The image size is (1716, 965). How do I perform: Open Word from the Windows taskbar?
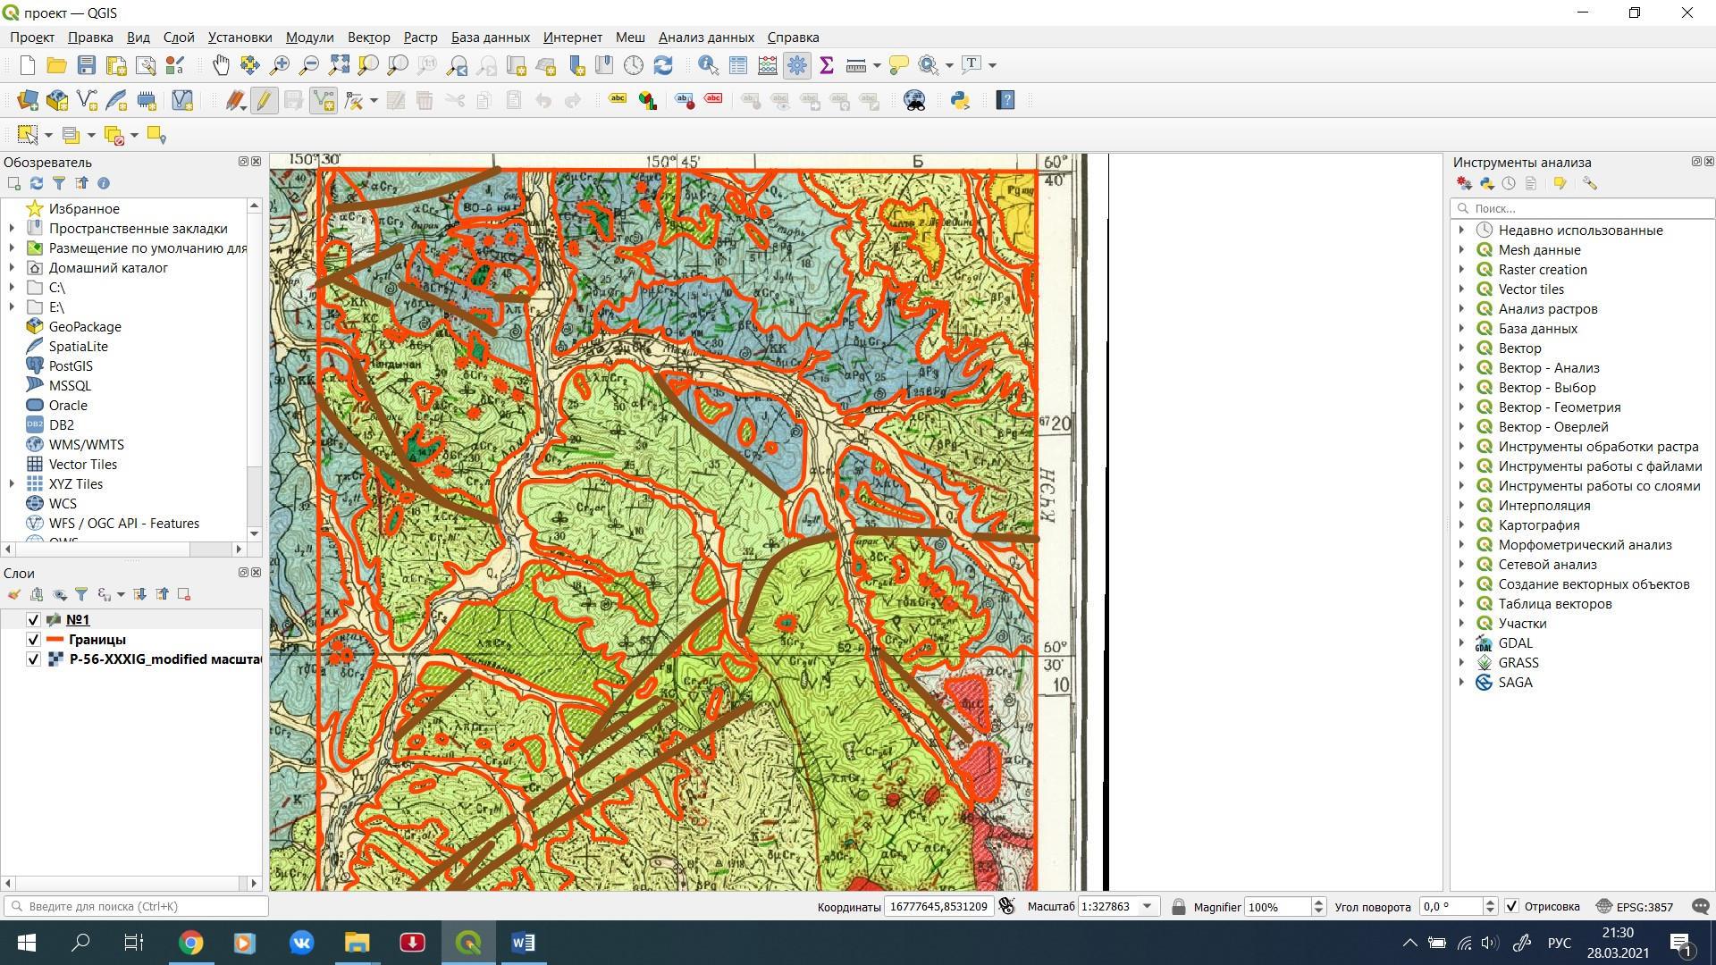click(523, 943)
